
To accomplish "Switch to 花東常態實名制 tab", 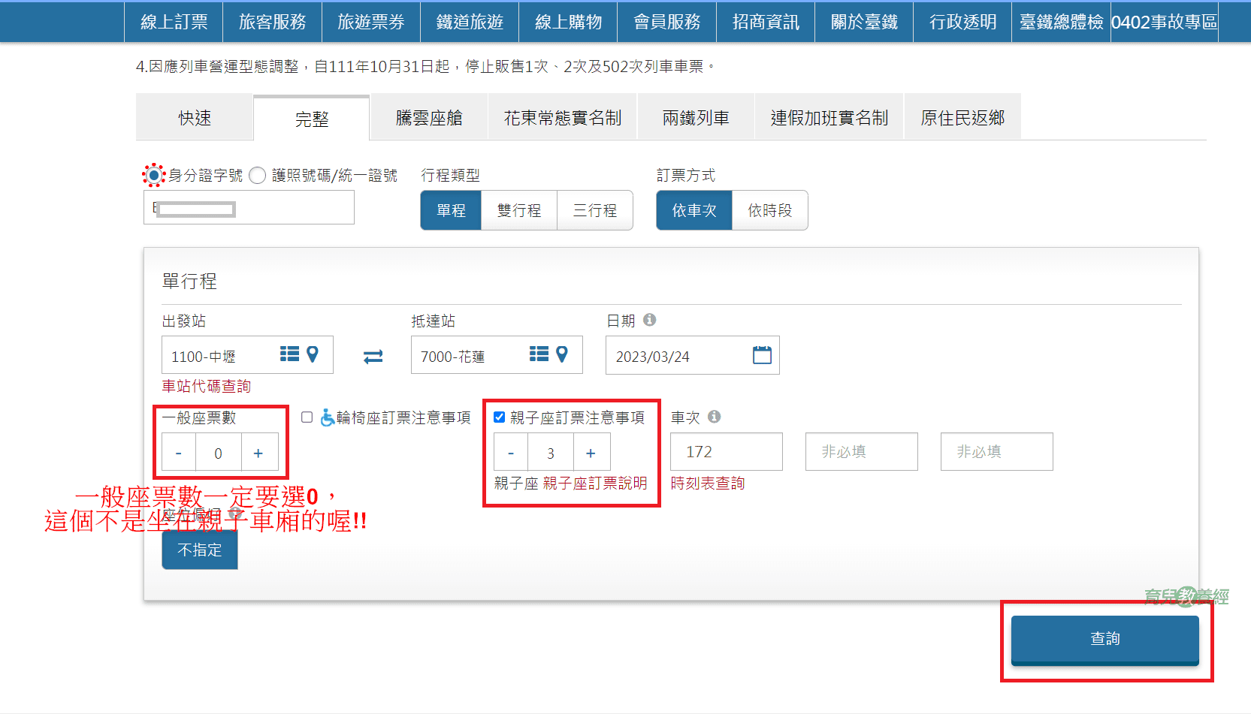I will (x=563, y=117).
